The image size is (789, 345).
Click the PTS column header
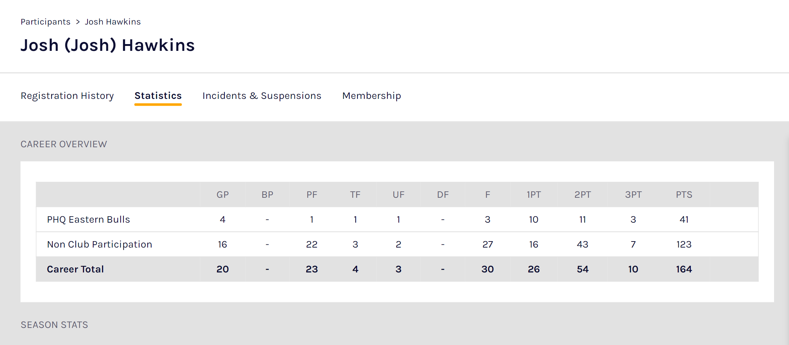tap(684, 195)
